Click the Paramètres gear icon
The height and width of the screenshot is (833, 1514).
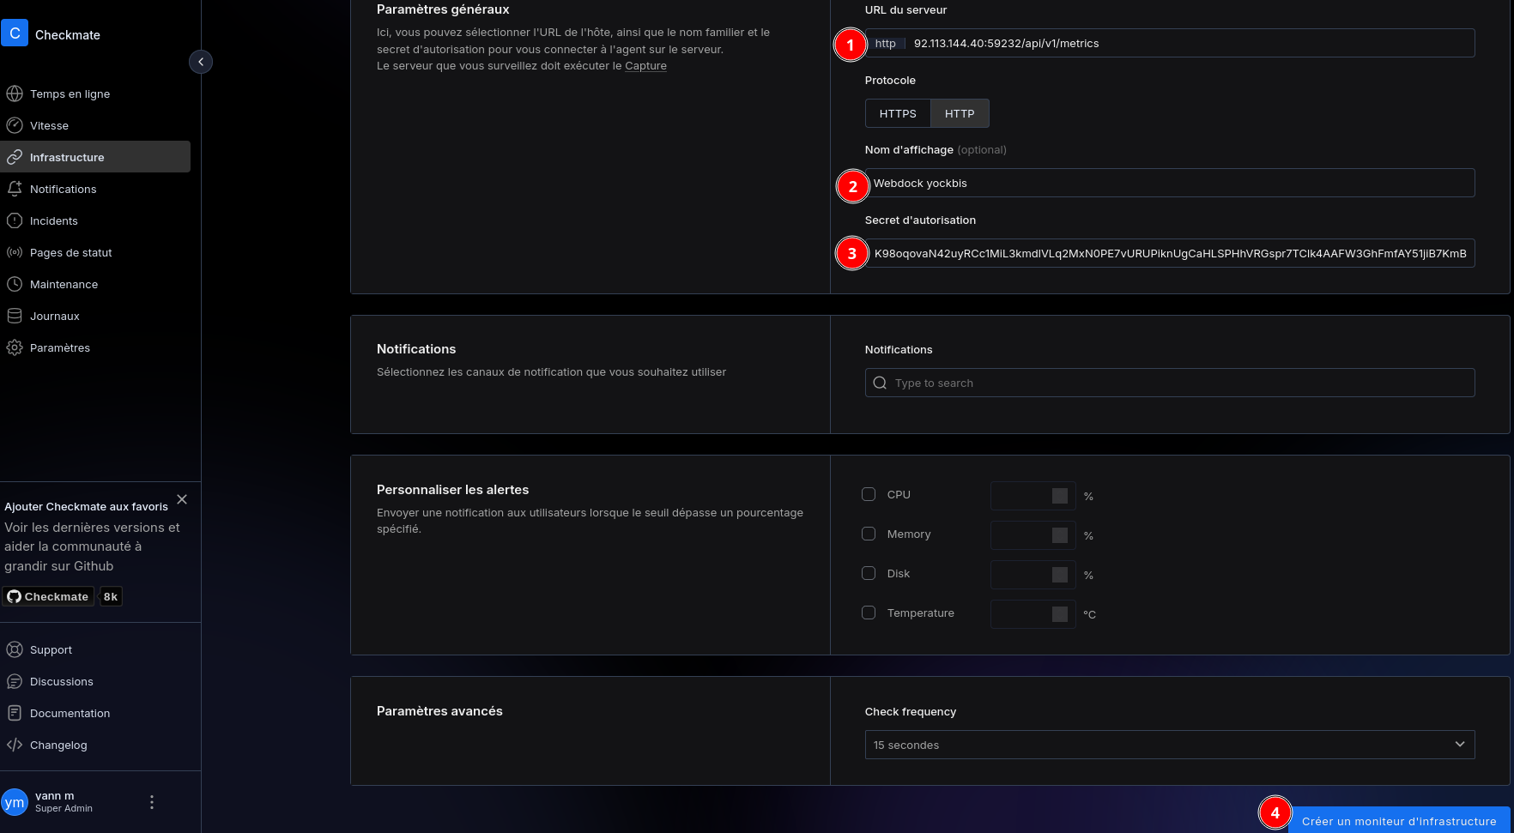click(15, 347)
